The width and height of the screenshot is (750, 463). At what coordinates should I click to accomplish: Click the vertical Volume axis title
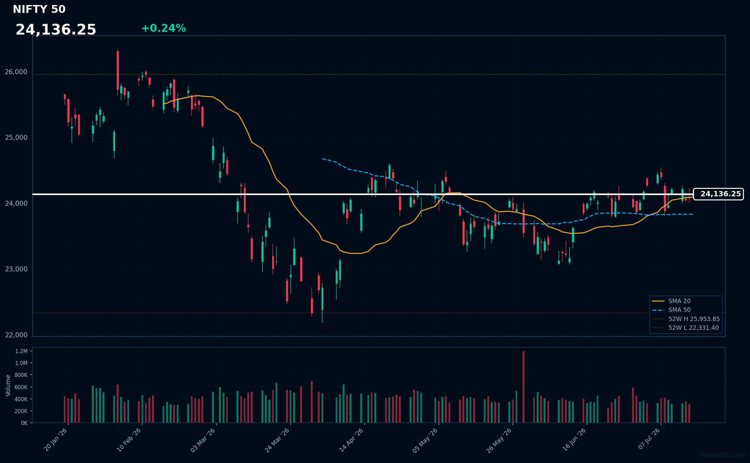tap(8, 385)
